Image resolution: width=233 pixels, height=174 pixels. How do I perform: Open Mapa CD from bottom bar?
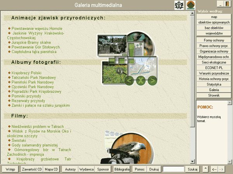(x=51, y=169)
